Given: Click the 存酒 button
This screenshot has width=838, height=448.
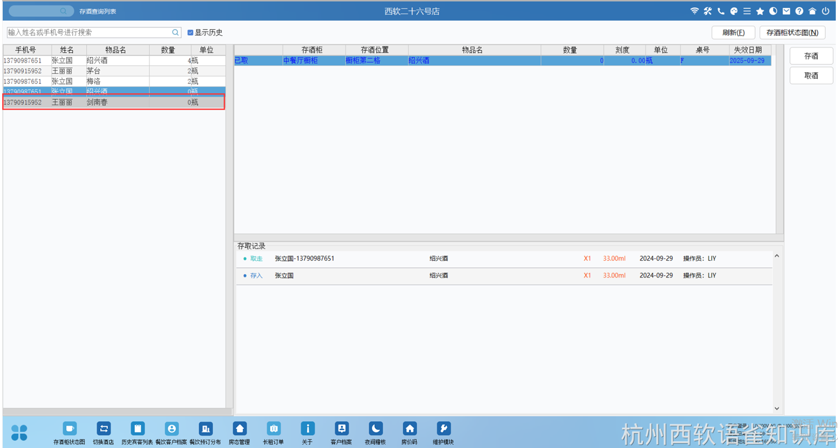Looking at the screenshot, I should point(811,56).
